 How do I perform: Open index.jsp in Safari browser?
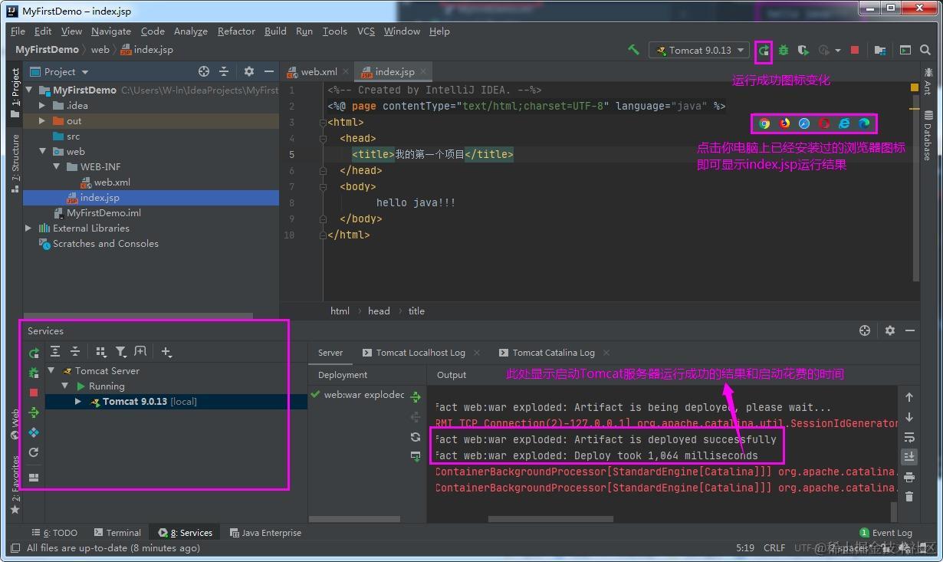[x=804, y=123]
